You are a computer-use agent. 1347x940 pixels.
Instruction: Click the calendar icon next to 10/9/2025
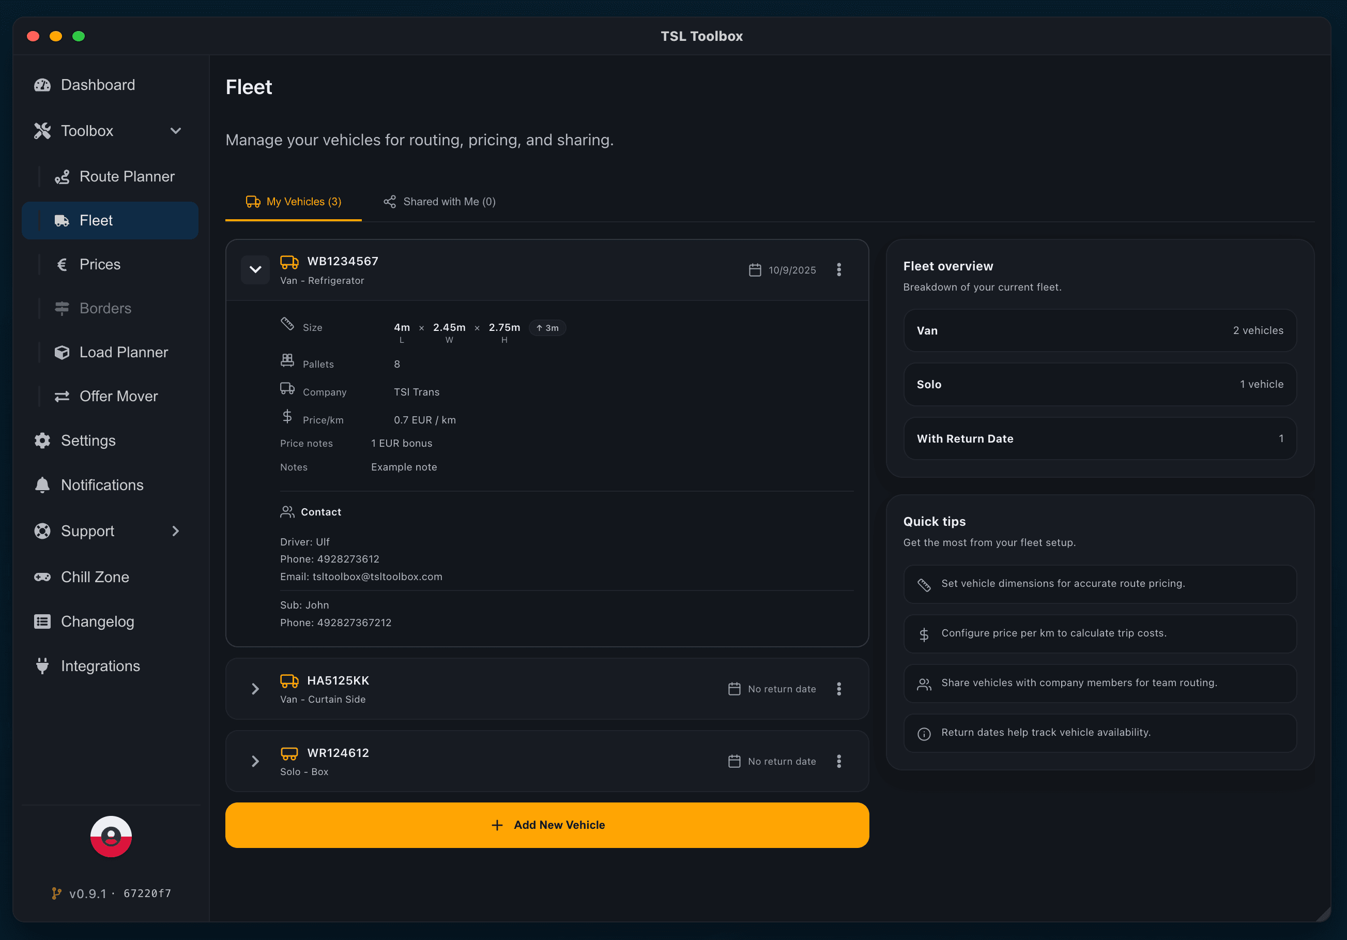755,270
